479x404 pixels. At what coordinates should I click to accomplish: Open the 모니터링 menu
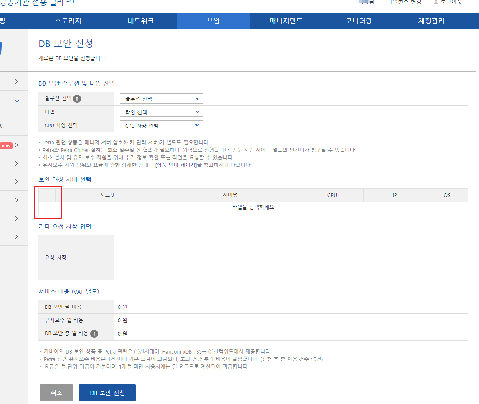[x=359, y=21]
